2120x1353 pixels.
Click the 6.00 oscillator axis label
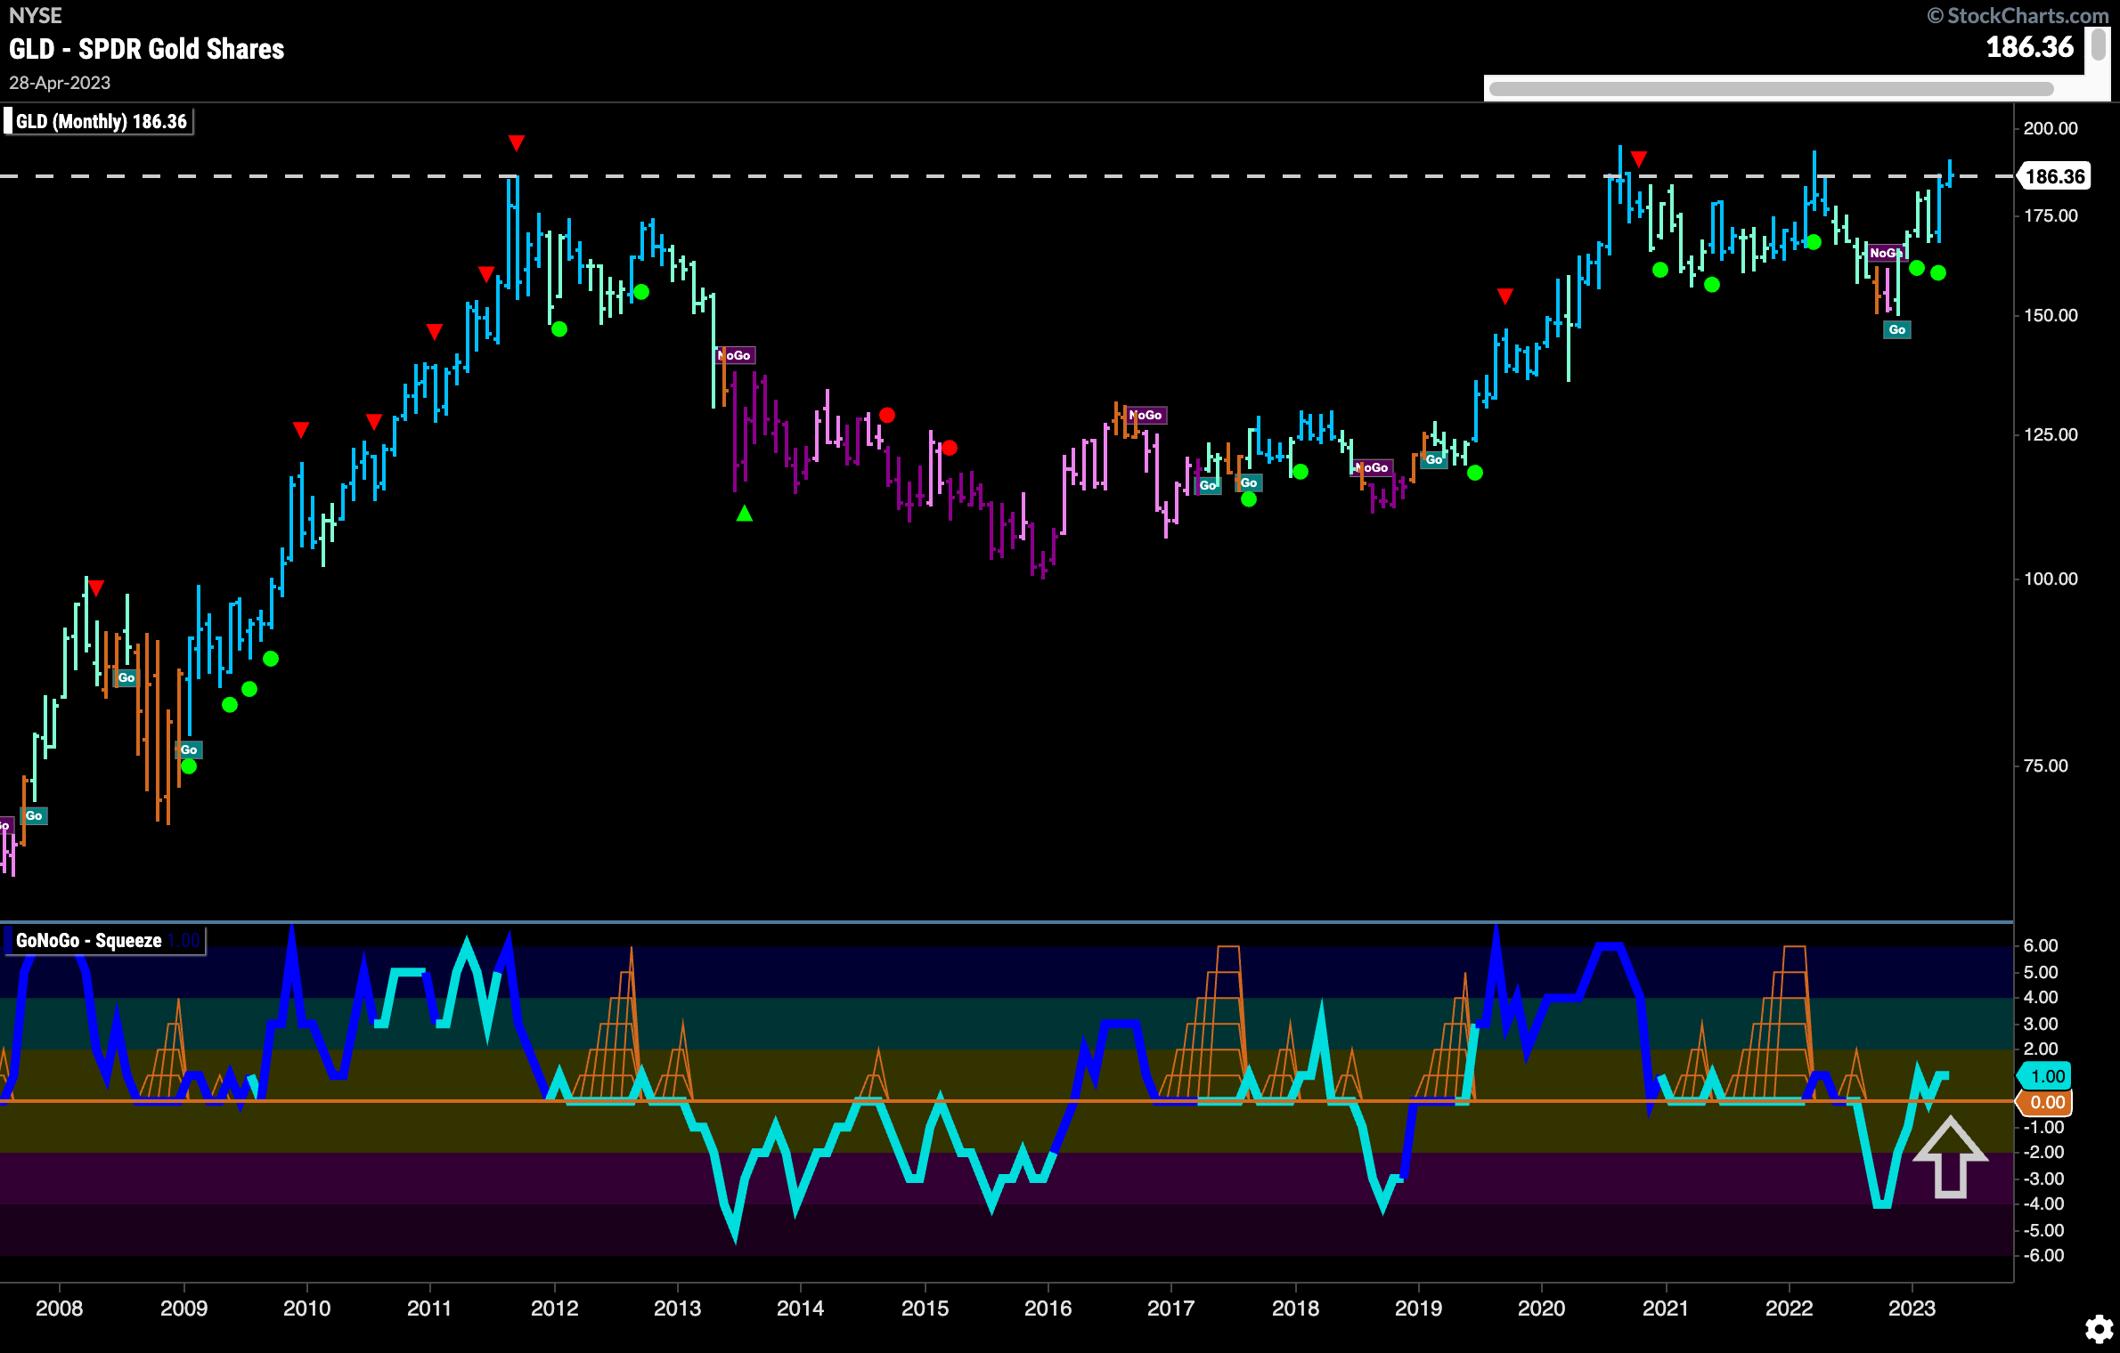(x=2042, y=945)
